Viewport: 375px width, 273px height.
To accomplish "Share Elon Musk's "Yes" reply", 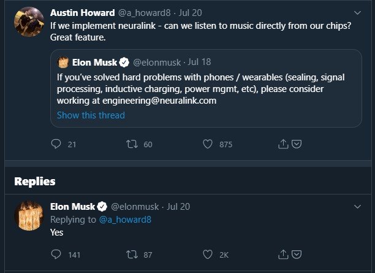I will 284,254.
